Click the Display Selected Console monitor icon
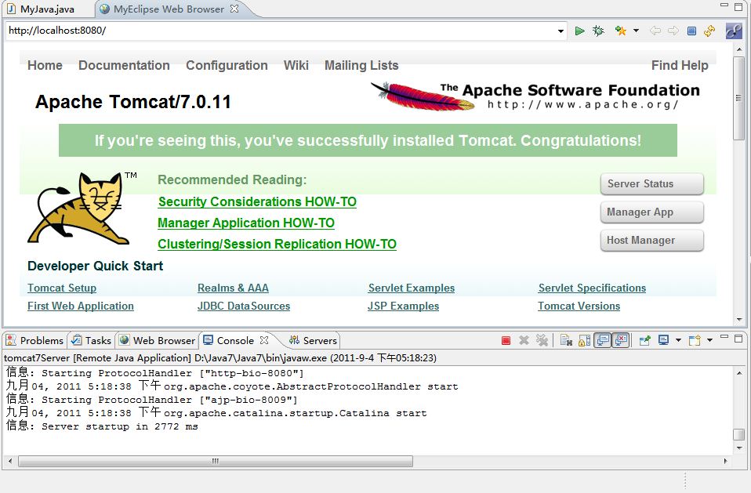The image size is (751, 493). click(663, 340)
